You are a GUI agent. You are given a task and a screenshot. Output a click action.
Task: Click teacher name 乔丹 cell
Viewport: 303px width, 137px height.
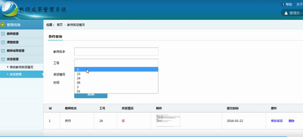pyautogui.click(x=68, y=121)
